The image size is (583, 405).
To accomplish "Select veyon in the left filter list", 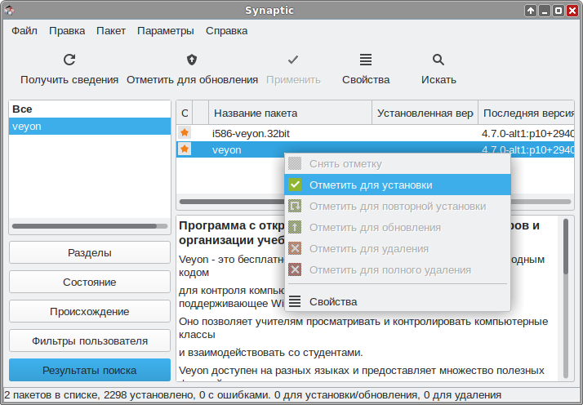I will coord(90,126).
